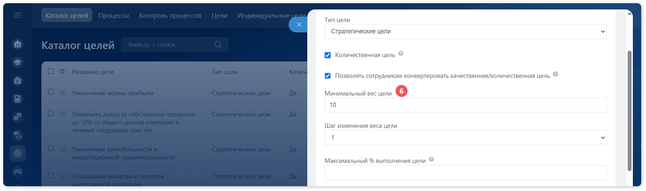Uncheck the Количественная цель checkbox
Image resolution: width=646 pixels, height=191 pixels.
328,55
